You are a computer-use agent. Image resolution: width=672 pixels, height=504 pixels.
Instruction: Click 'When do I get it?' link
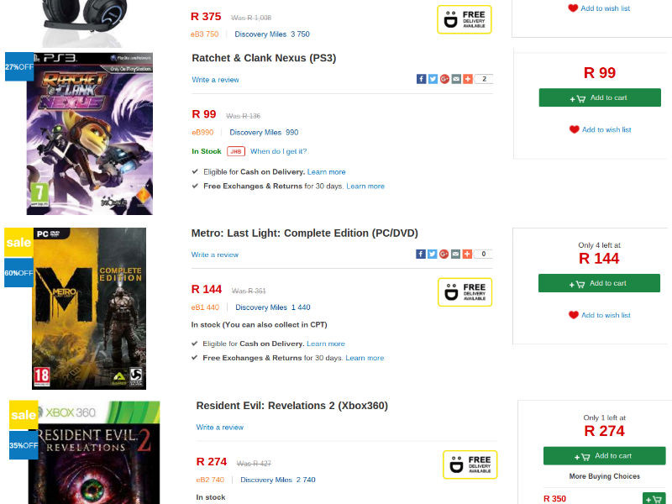(278, 151)
